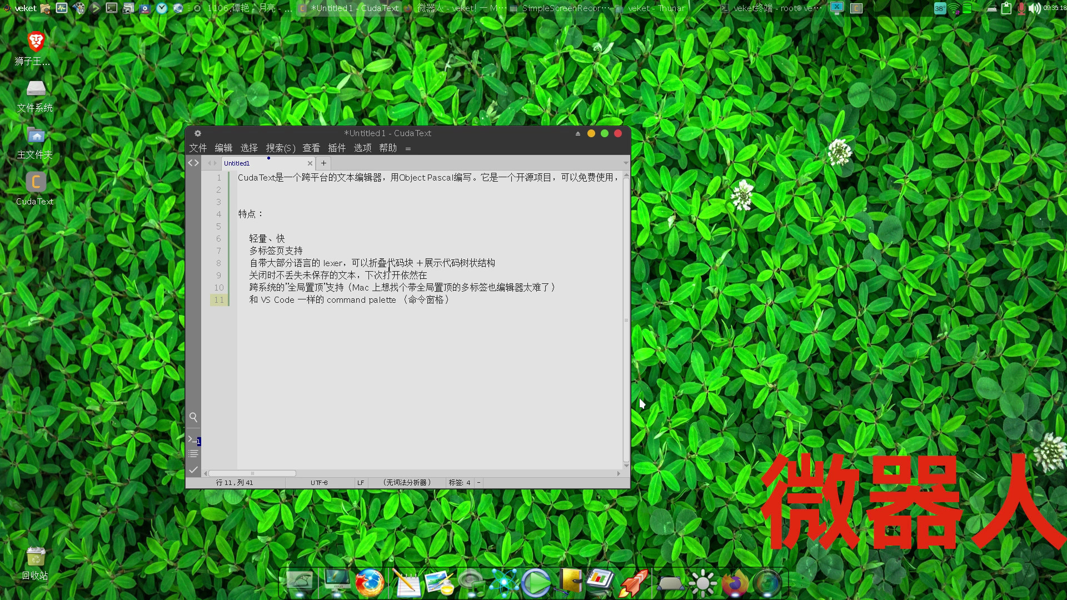Open the 查看 menu
The image size is (1067, 600).
311,148
